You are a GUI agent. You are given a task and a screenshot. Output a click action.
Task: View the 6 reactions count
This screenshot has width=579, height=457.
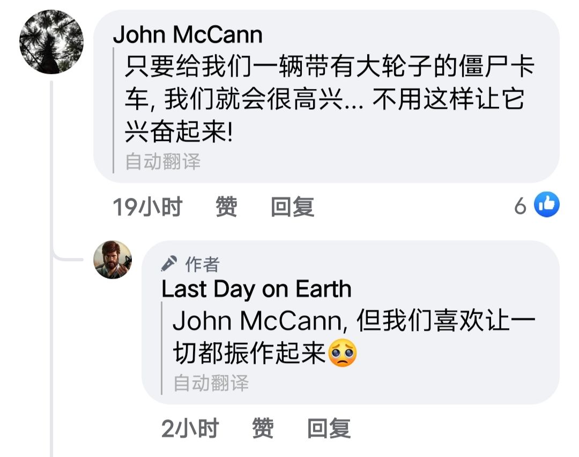[519, 206]
